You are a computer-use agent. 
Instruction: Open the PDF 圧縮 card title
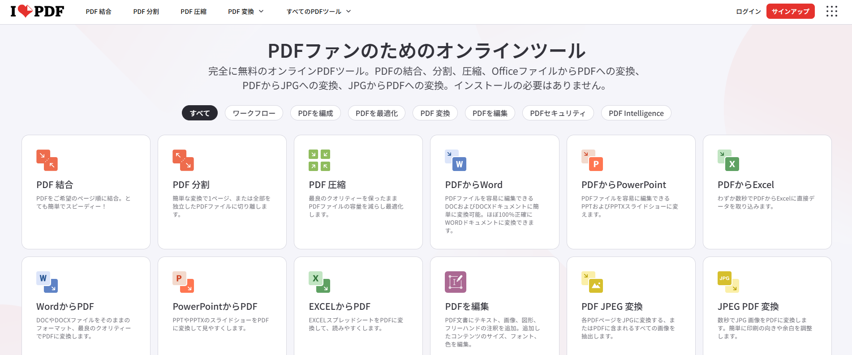327,185
